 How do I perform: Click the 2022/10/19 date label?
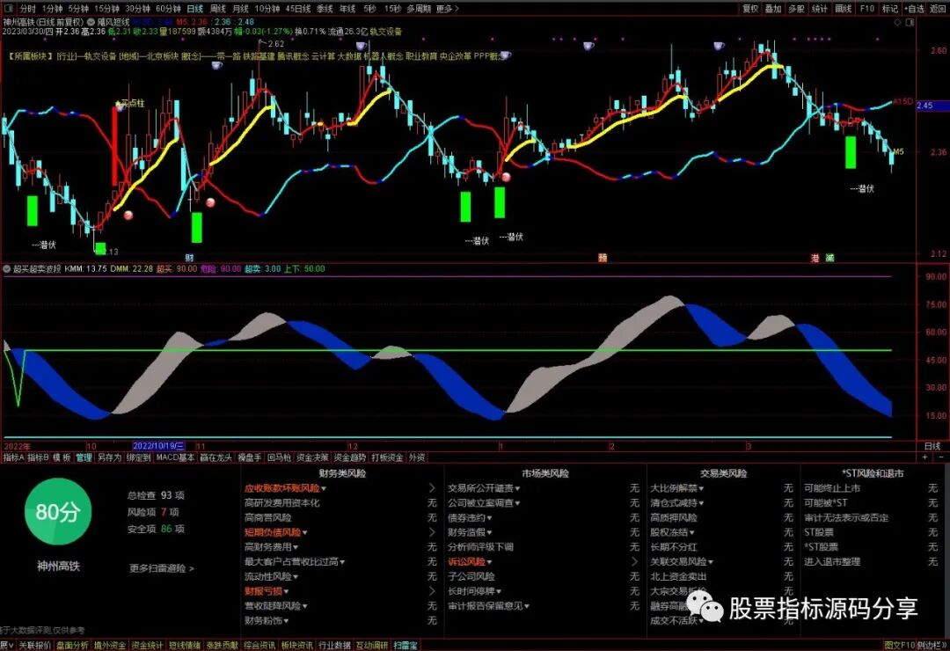click(x=158, y=446)
